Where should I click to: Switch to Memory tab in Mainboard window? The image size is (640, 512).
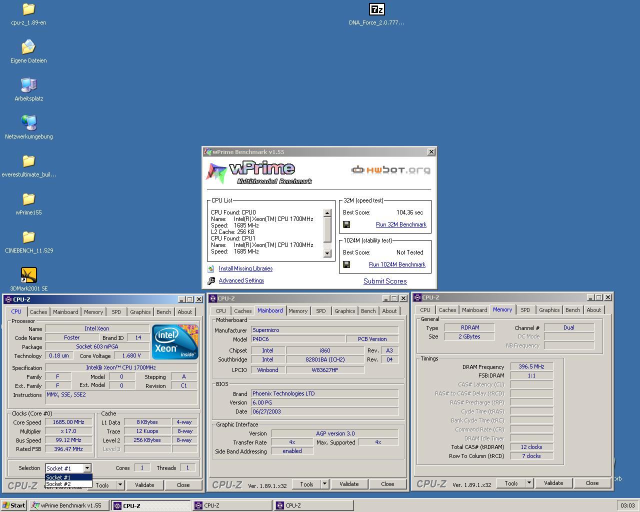click(x=297, y=311)
